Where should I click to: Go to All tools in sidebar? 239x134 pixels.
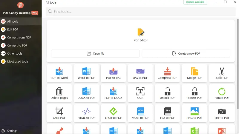tap(21, 21)
